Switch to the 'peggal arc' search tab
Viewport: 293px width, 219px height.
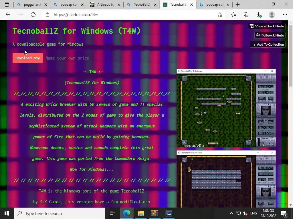32,5
